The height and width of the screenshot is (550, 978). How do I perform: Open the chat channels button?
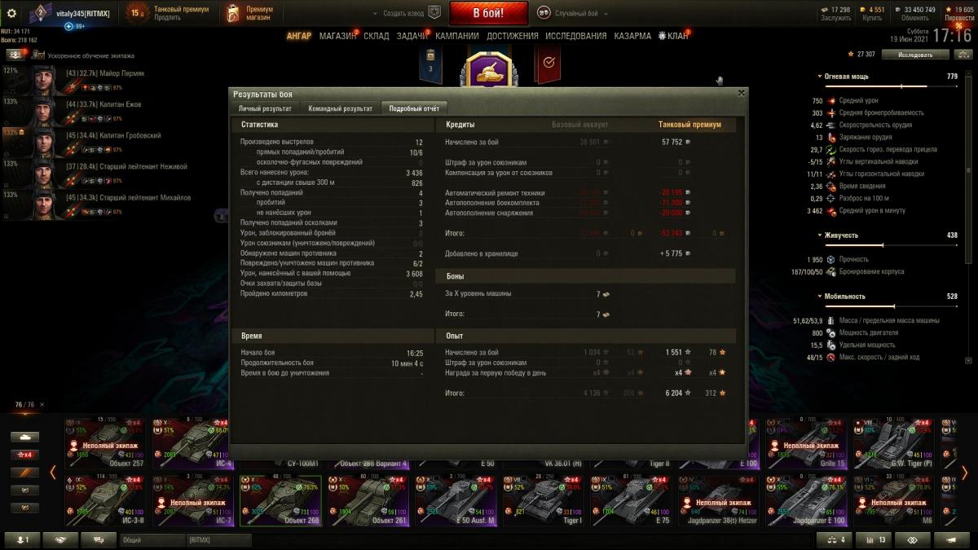[x=99, y=539]
